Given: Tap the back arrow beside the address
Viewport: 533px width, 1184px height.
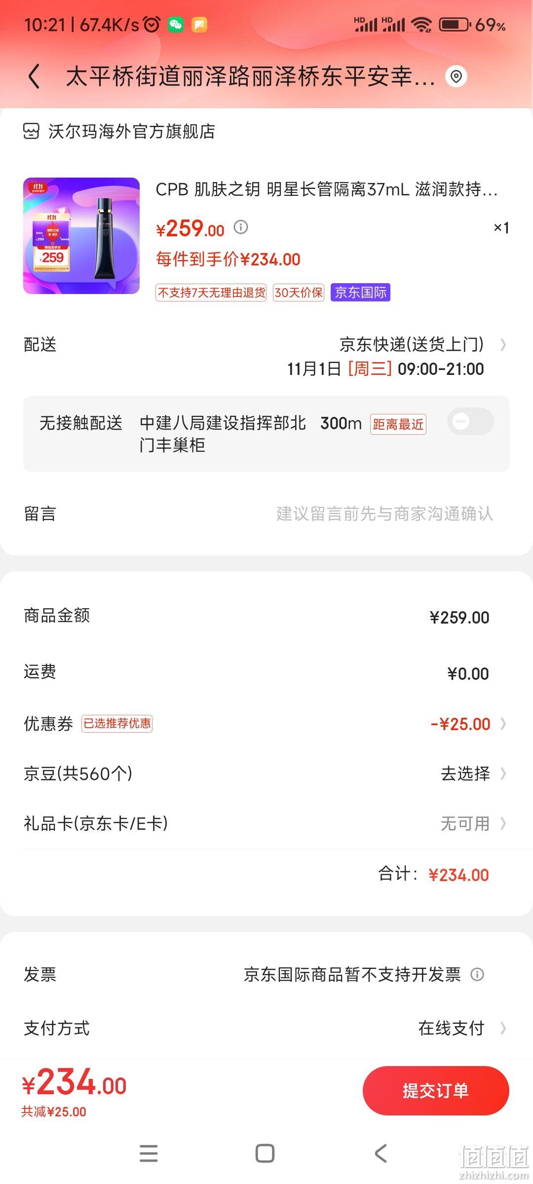Looking at the screenshot, I should pyautogui.click(x=34, y=77).
